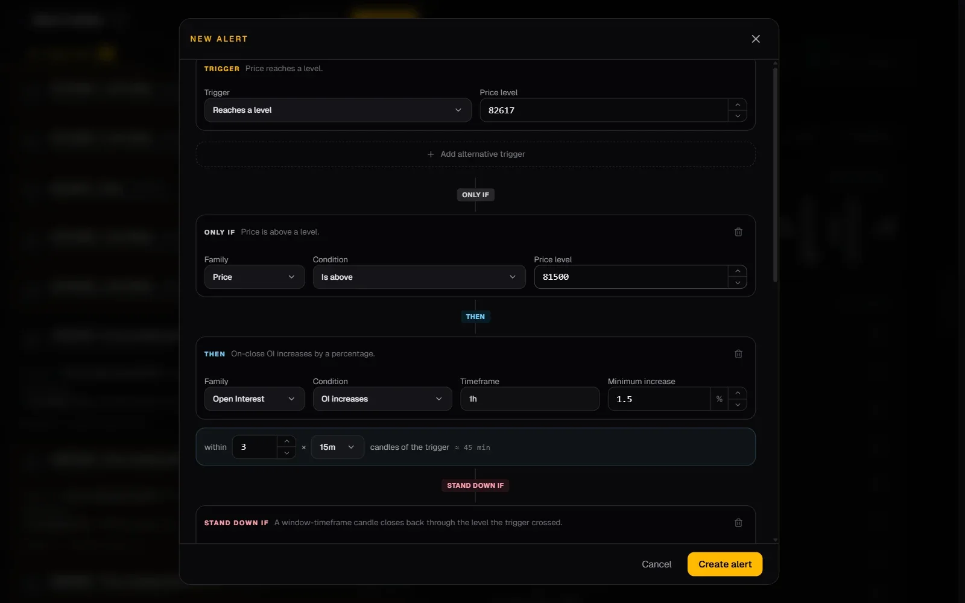Click Add alternative trigger

coord(476,154)
